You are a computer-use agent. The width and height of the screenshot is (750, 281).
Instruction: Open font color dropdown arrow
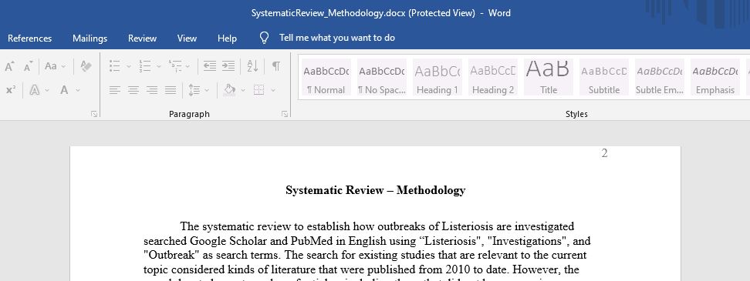(x=78, y=90)
